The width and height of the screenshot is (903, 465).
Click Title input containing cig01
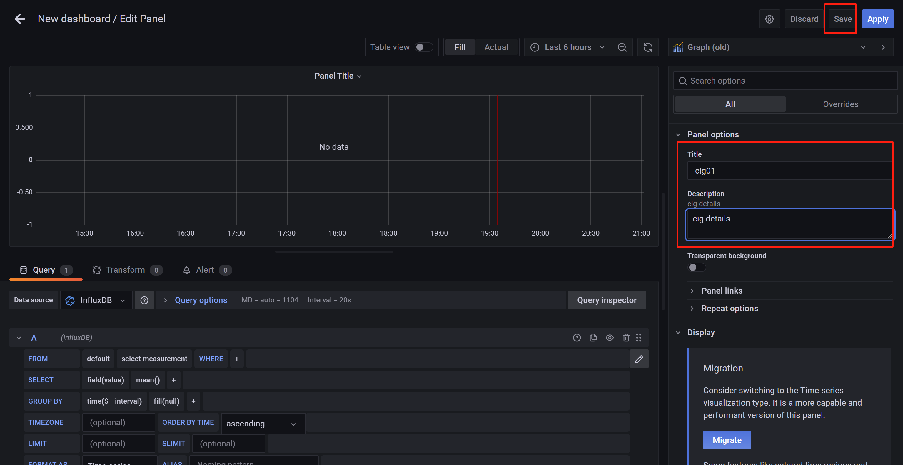790,170
